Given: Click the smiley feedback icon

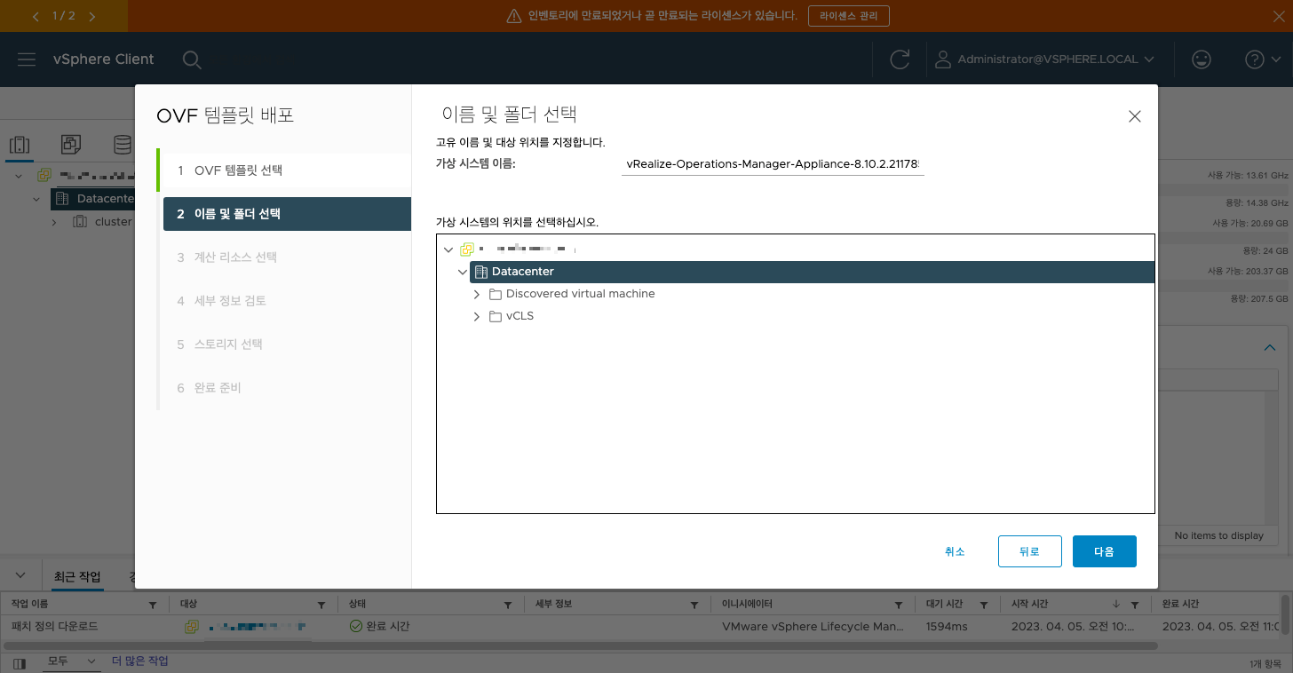Looking at the screenshot, I should [x=1201, y=59].
